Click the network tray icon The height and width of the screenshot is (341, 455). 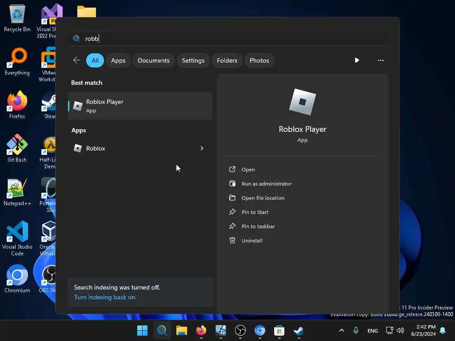pyautogui.click(x=389, y=330)
